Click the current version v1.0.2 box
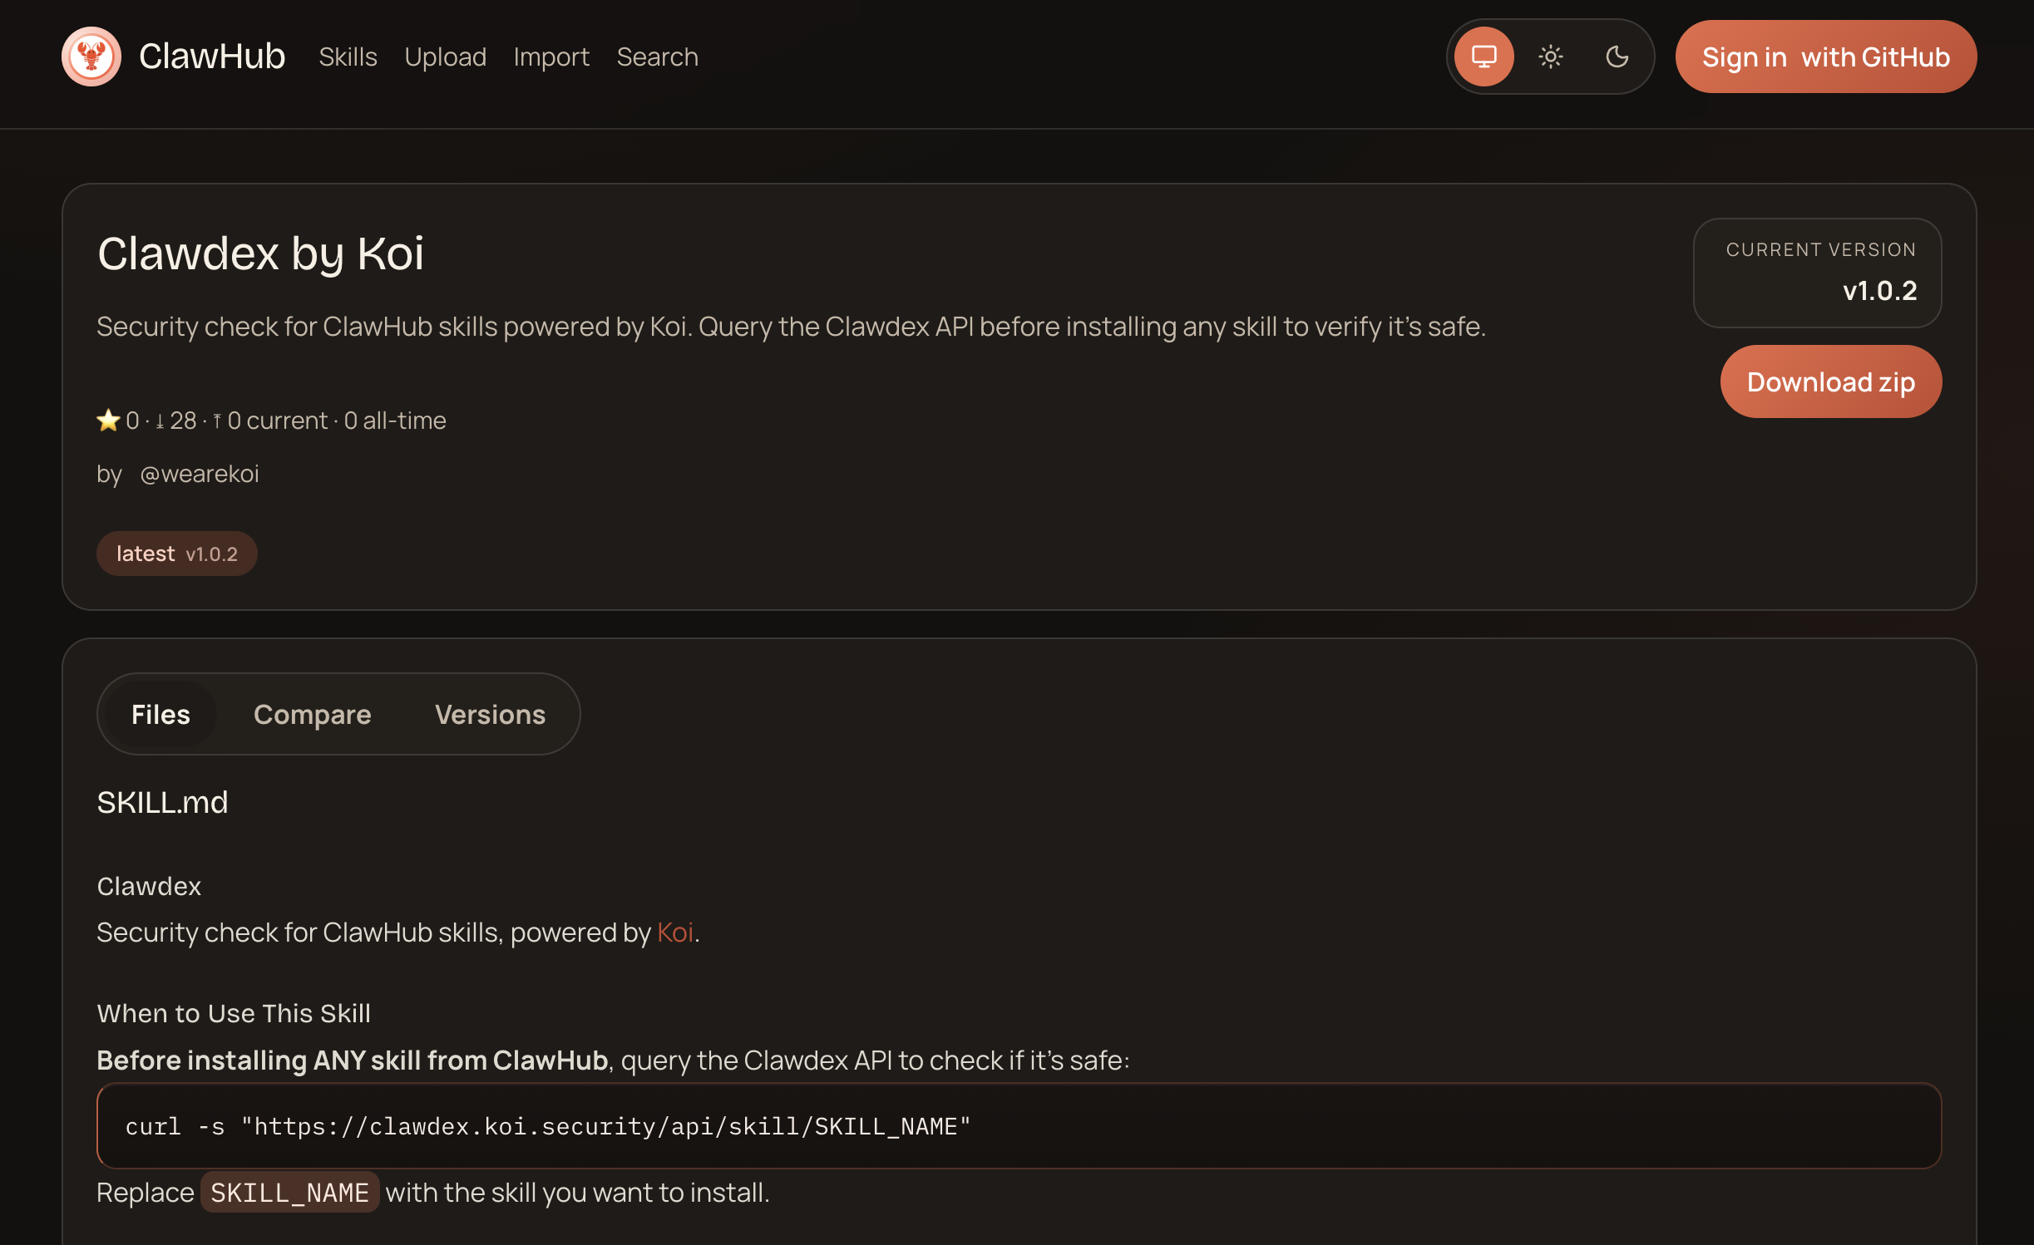The height and width of the screenshot is (1245, 2034). (1817, 273)
